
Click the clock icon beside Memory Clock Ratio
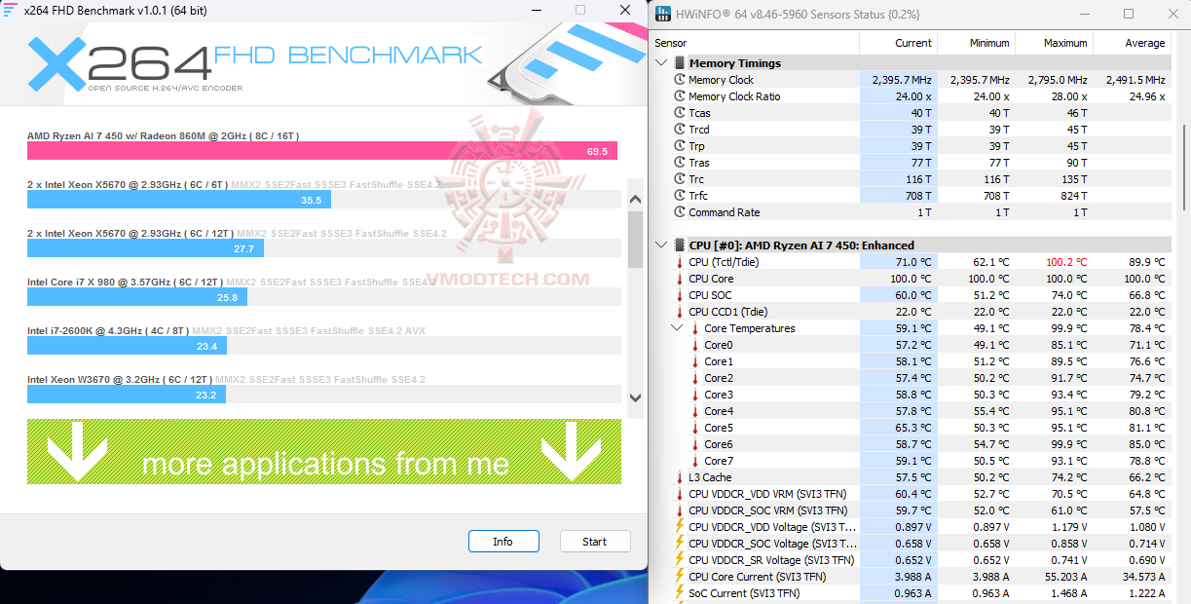pyautogui.click(x=680, y=96)
